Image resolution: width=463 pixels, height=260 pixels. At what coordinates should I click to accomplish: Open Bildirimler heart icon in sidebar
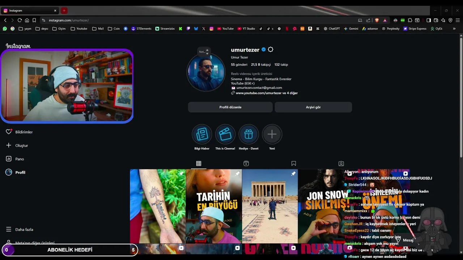(9, 132)
